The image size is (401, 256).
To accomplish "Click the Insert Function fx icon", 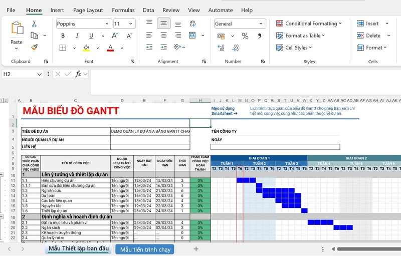I will (78, 74).
